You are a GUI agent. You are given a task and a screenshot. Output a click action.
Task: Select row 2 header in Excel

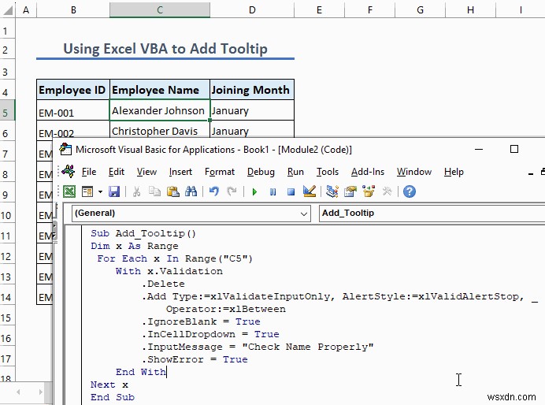tap(7, 49)
